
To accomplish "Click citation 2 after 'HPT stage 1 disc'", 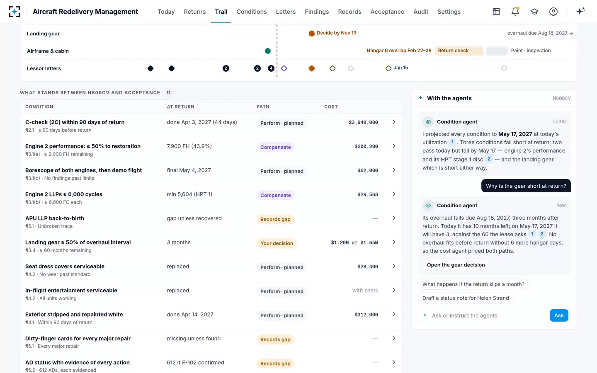I will 489,159.
